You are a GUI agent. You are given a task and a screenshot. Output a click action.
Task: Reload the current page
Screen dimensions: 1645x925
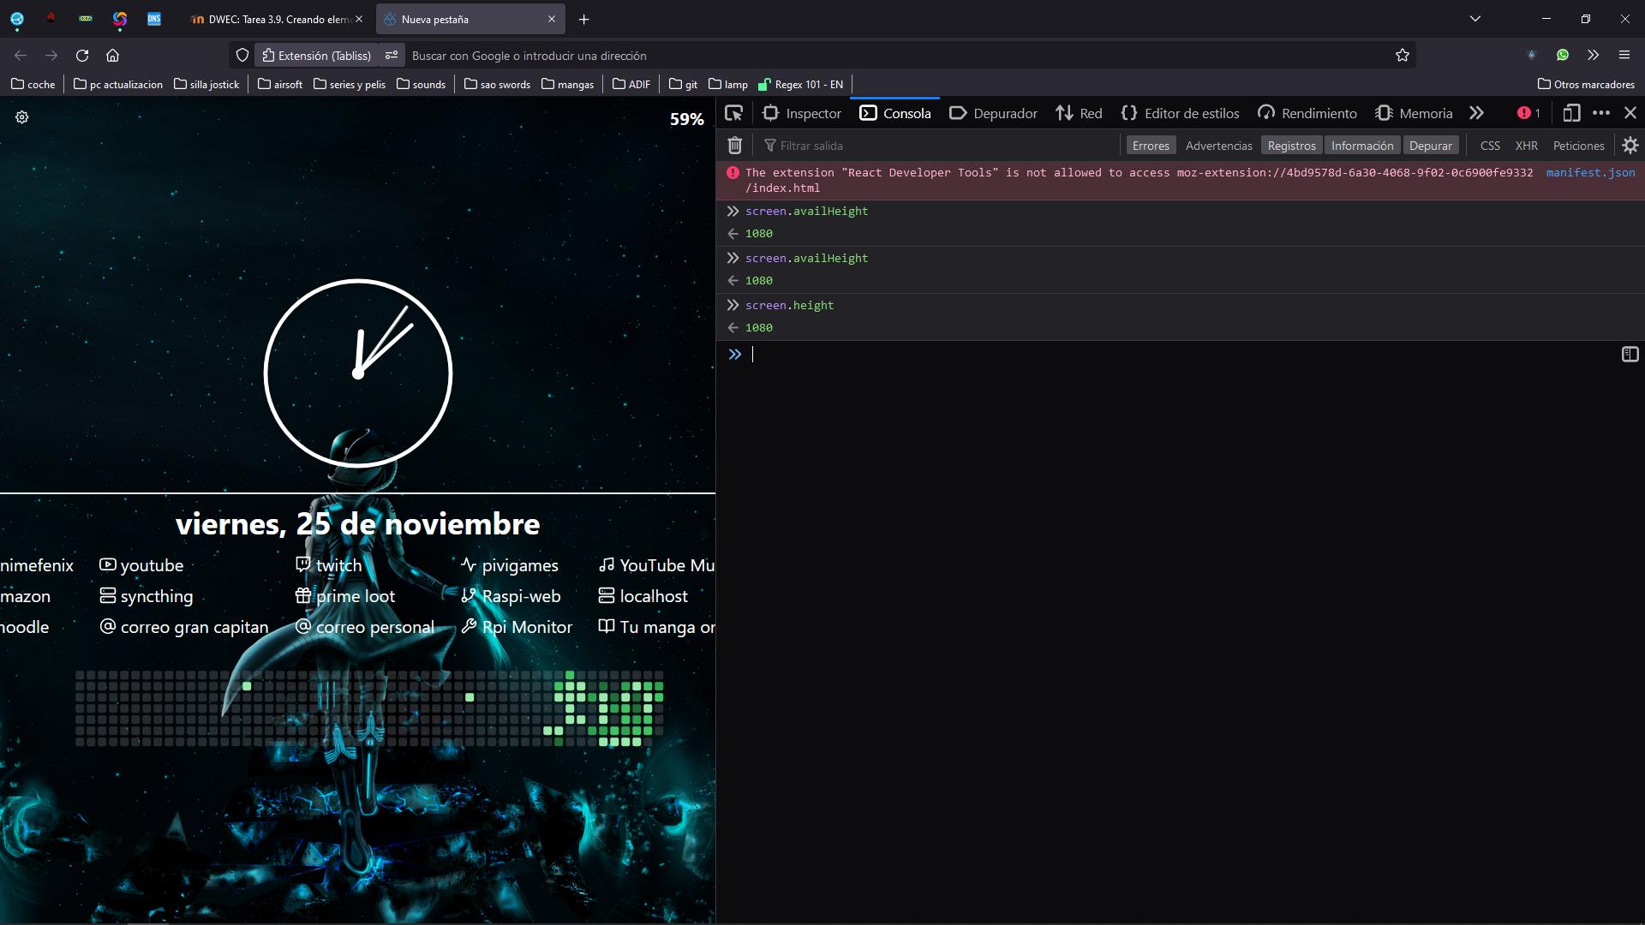[x=82, y=56]
